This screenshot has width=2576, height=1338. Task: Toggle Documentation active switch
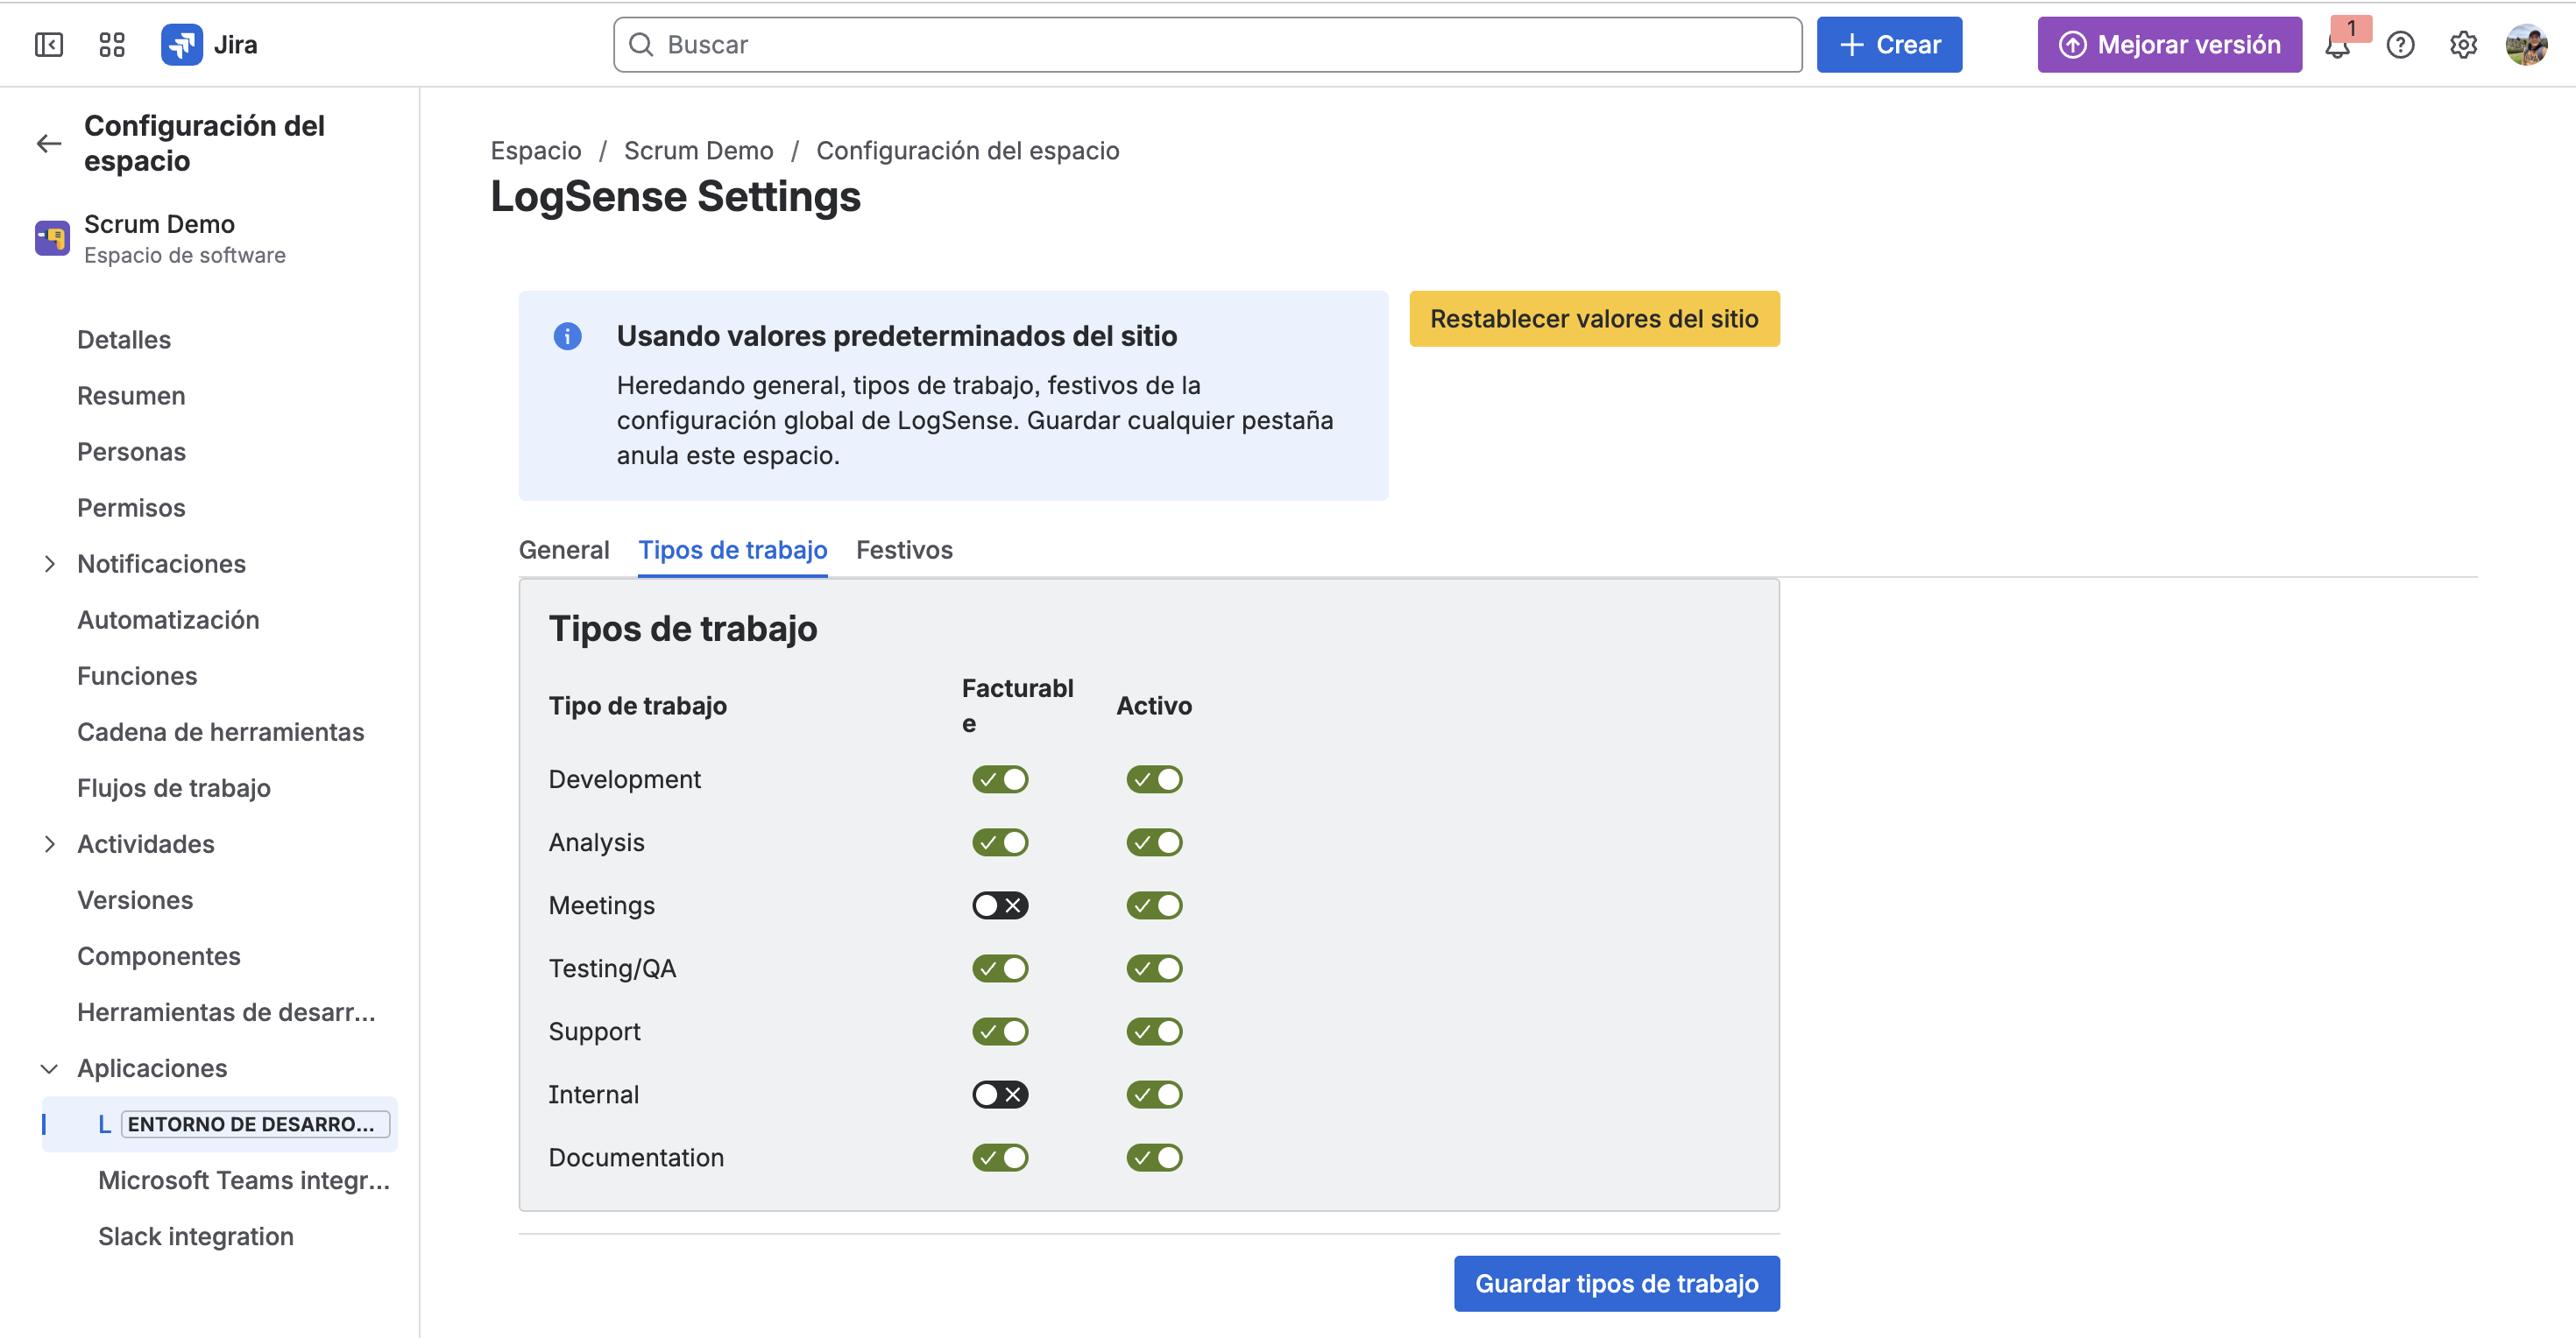(x=1154, y=1157)
